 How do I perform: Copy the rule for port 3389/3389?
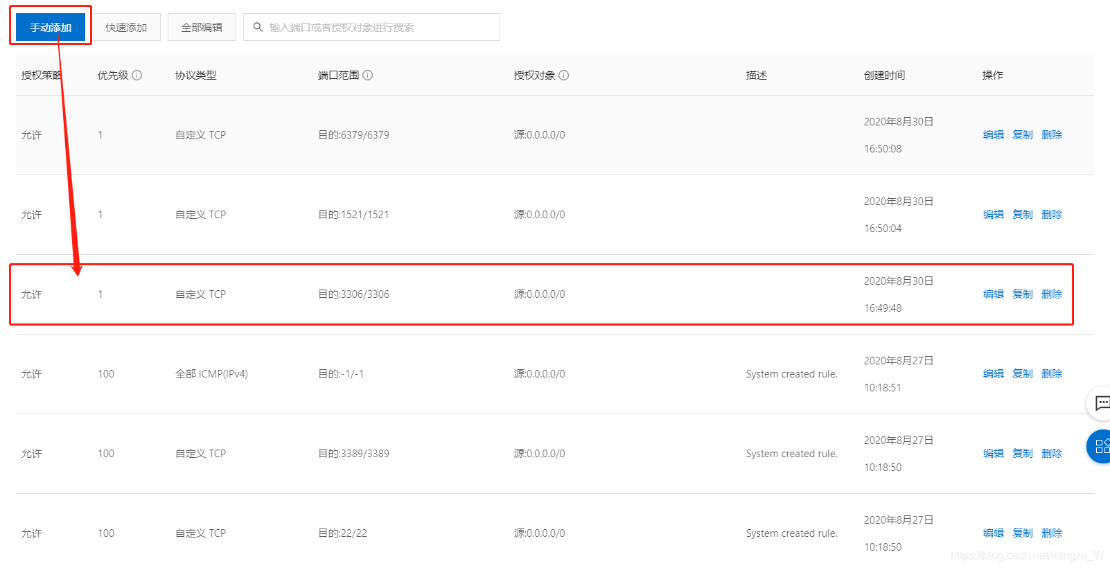click(1023, 453)
